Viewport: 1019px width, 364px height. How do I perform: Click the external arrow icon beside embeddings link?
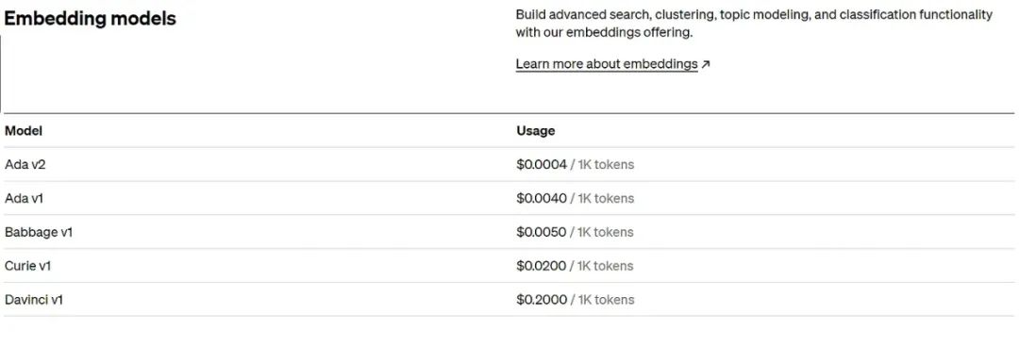coord(706,64)
